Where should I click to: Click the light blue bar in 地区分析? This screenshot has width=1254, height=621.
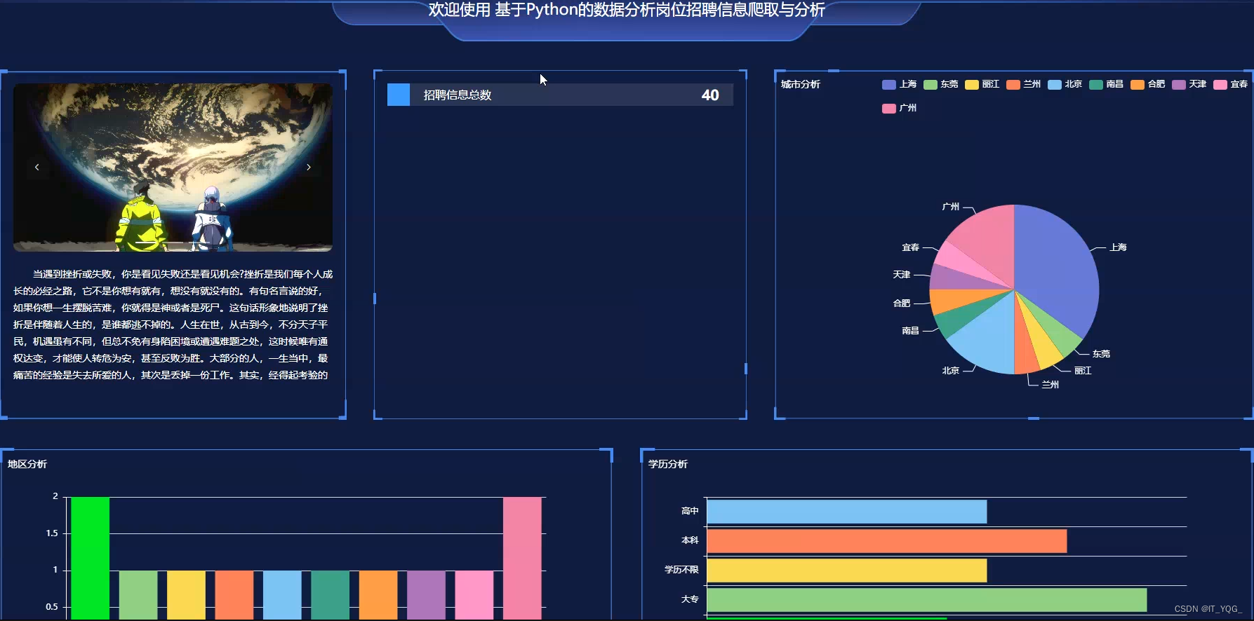(282, 594)
